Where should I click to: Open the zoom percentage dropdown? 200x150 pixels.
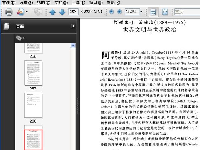point(141,12)
